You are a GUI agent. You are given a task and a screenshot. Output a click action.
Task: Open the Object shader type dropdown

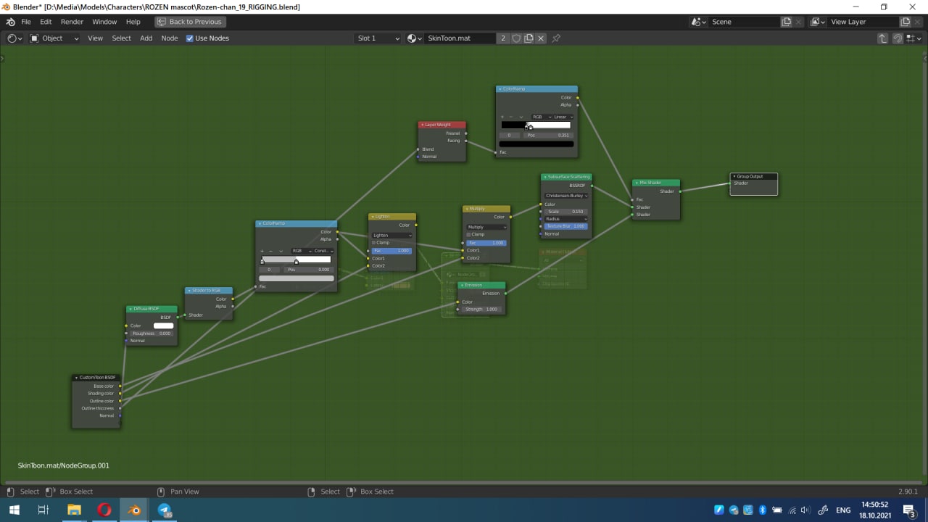pyautogui.click(x=54, y=38)
